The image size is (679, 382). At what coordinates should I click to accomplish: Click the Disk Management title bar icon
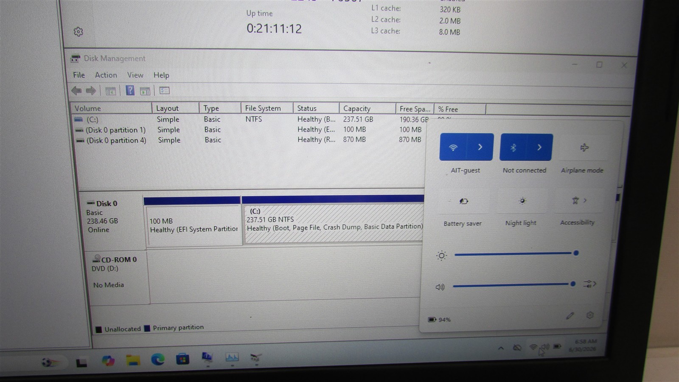76,59
